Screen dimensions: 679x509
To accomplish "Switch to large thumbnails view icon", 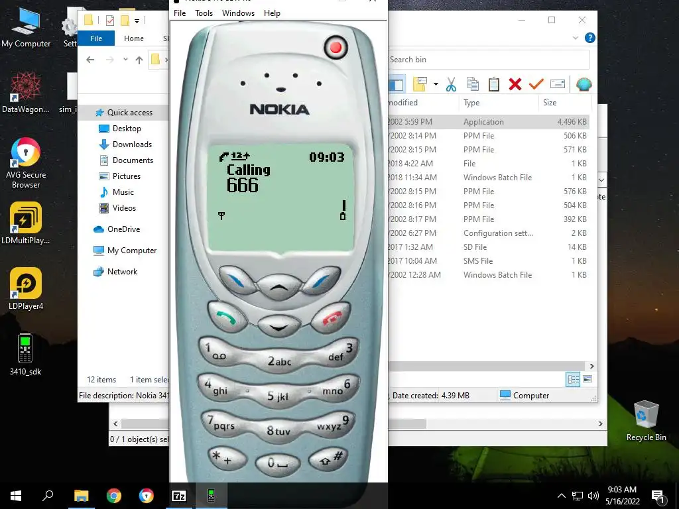I will point(587,379).
